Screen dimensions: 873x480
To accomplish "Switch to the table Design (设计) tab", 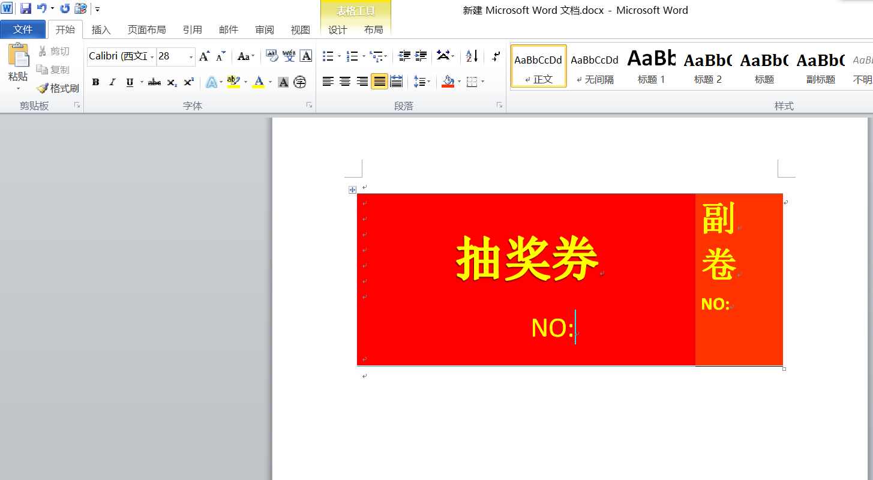I will (337, 29).
